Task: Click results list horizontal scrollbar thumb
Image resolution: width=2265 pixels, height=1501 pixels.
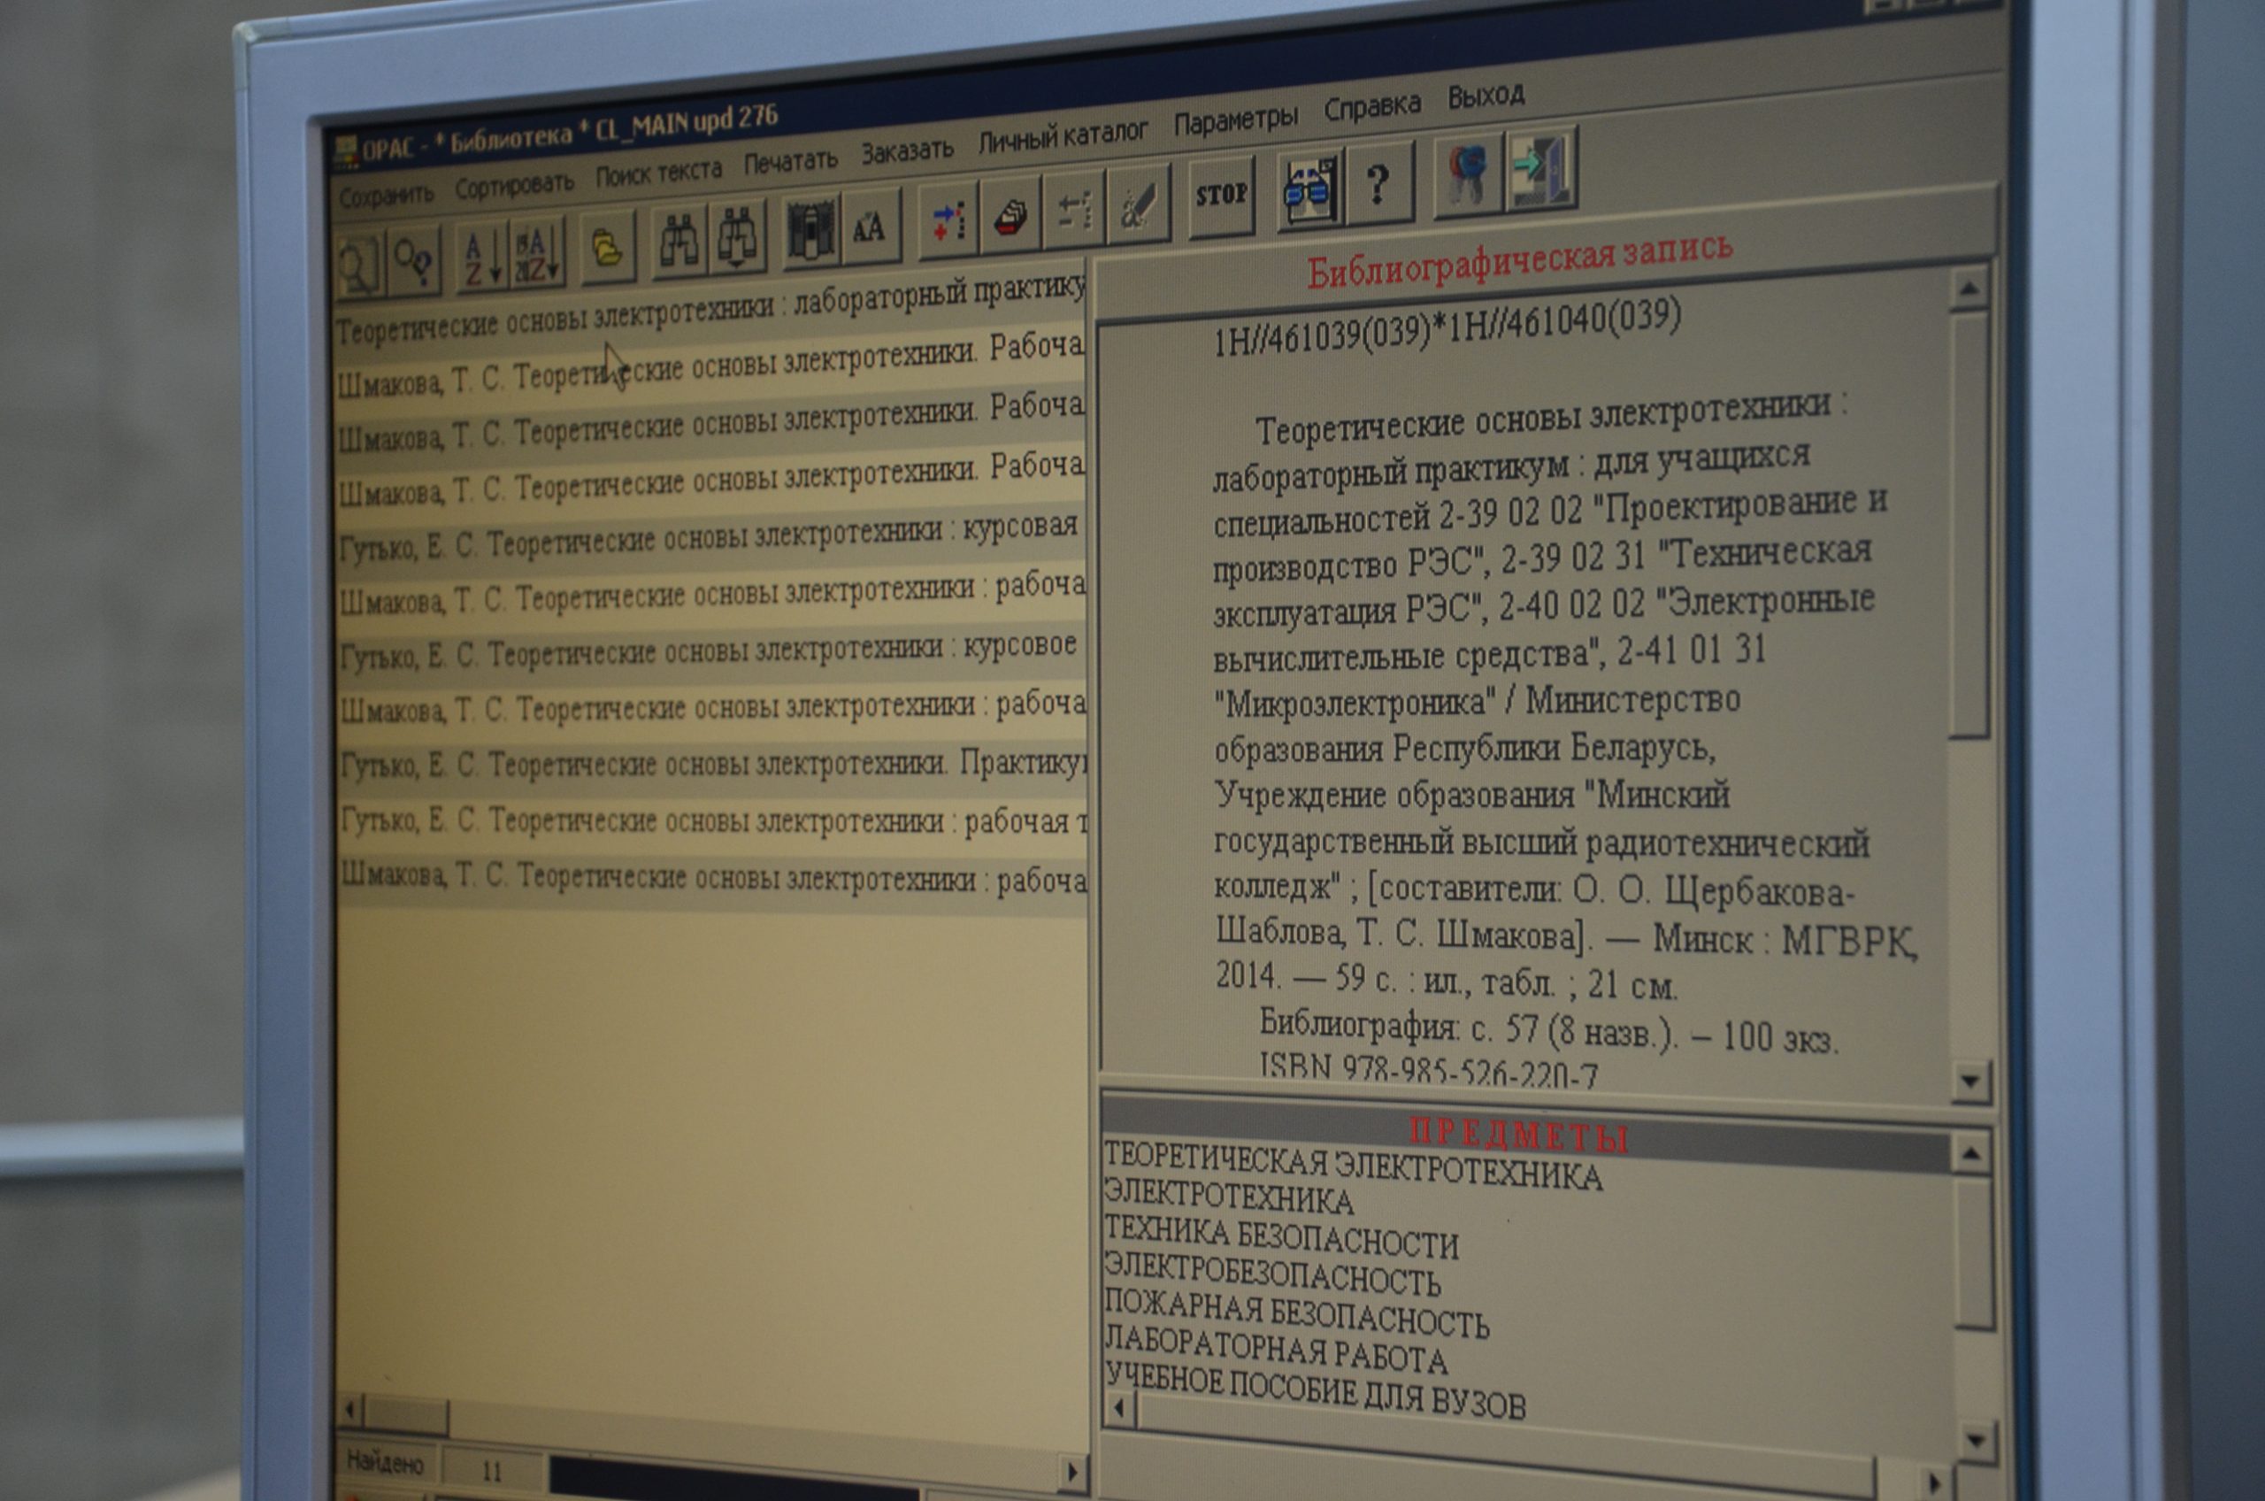Action: [407, 1414]
